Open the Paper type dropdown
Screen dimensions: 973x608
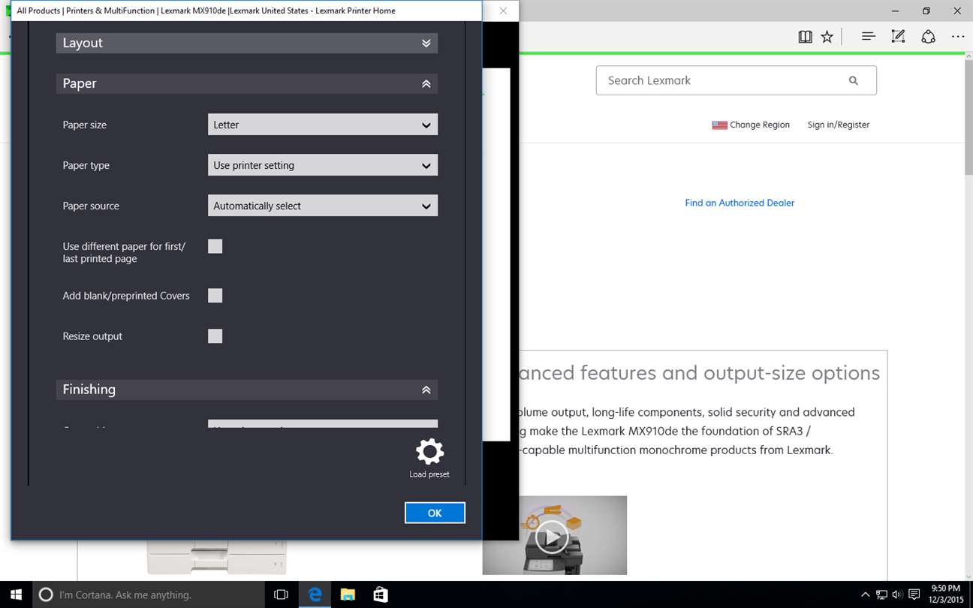[x=323, y=165]
